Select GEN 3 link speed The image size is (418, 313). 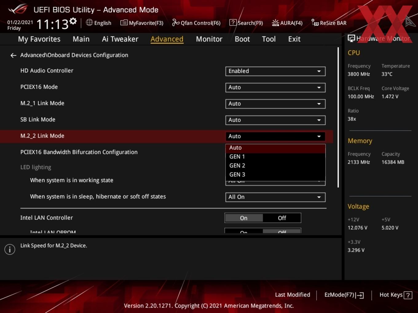(275, 175)
